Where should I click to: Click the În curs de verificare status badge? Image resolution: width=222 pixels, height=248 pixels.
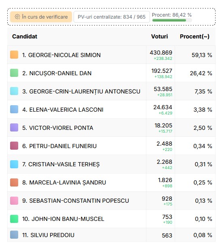tap(41, 17)
